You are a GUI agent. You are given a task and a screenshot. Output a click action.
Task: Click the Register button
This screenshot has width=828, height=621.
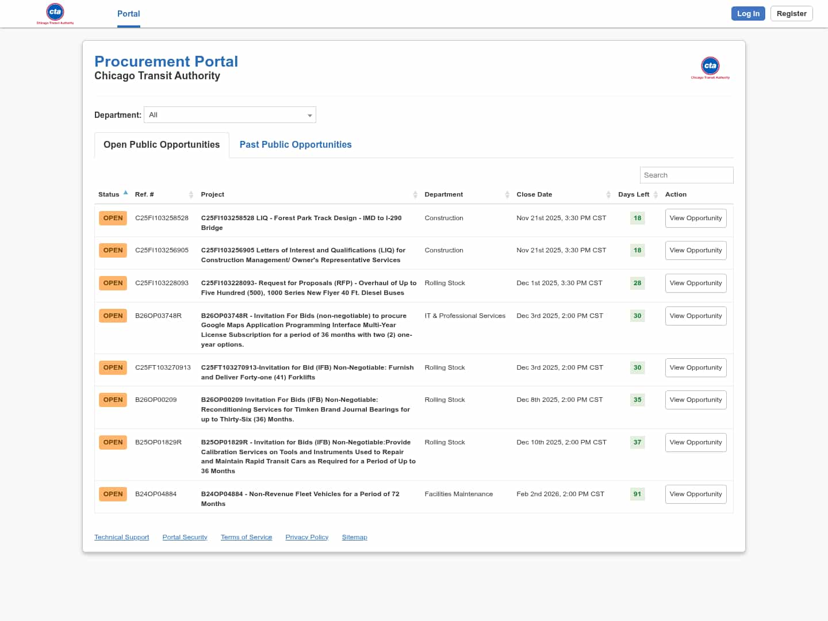(791, 14)
